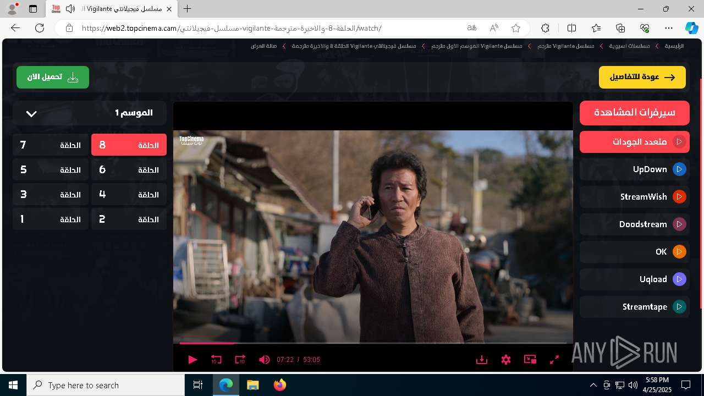Add this page to favorites star
Image resolution: width=704 pixels, height=396 pixels.
pos(515,28)
